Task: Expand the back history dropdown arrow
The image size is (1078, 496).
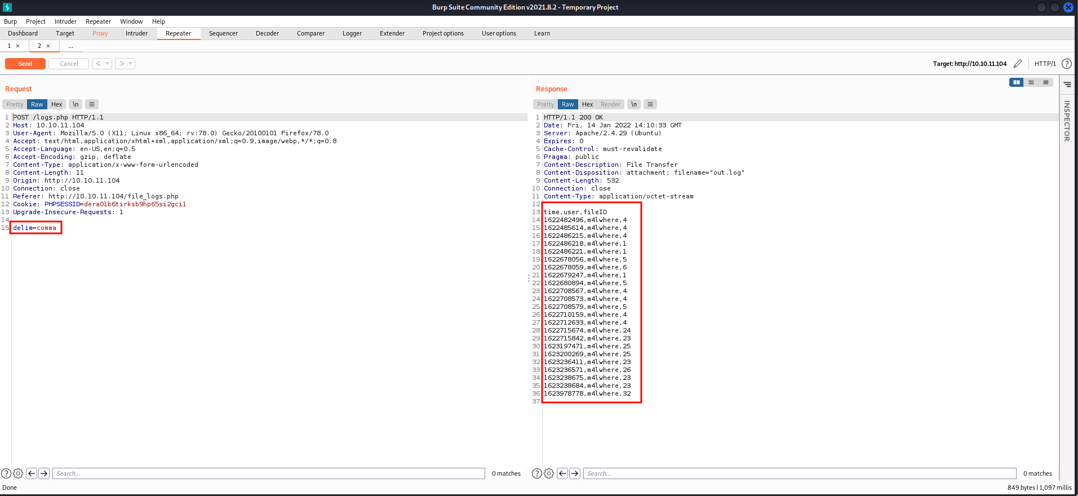Action: pos(108,64)
